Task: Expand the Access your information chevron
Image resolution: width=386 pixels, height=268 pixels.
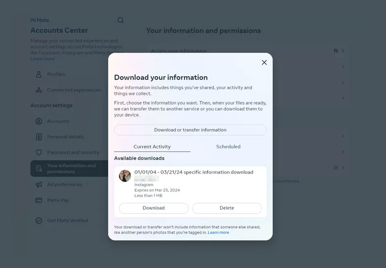Action: click(x=343, y=51)
